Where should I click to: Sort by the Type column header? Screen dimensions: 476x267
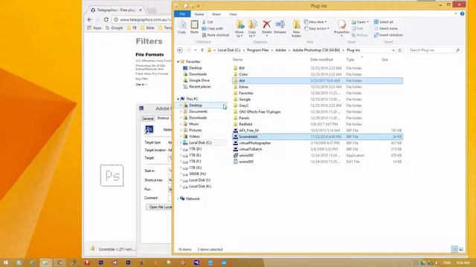(350, 59)
